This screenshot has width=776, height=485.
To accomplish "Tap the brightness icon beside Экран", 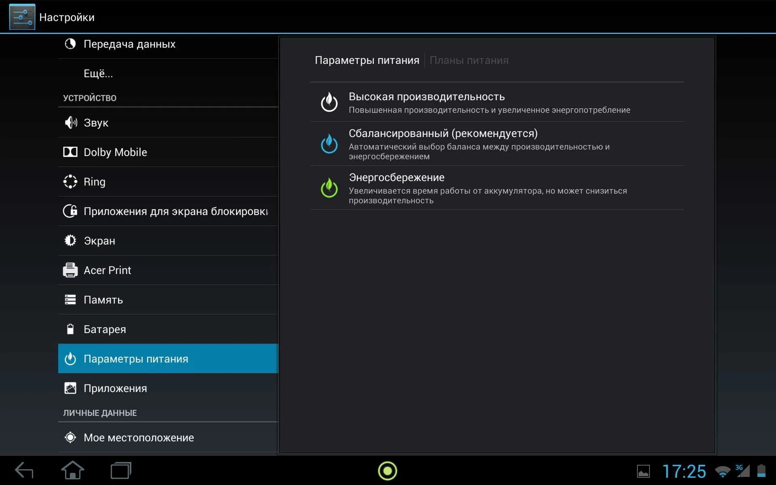I will coord(70,240).
